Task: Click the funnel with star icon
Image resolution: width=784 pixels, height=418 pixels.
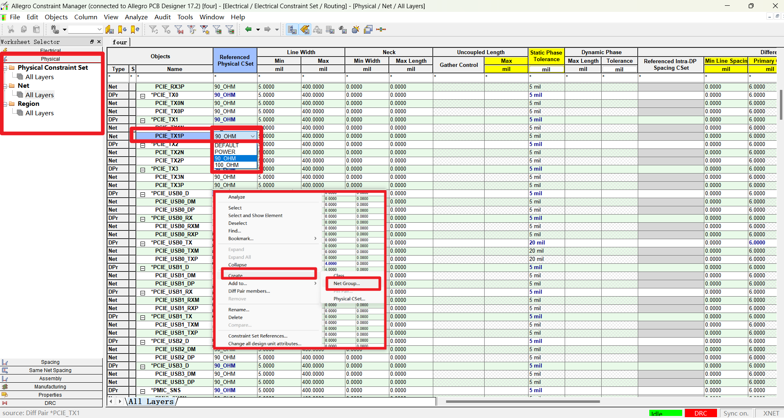Action: 205,29
